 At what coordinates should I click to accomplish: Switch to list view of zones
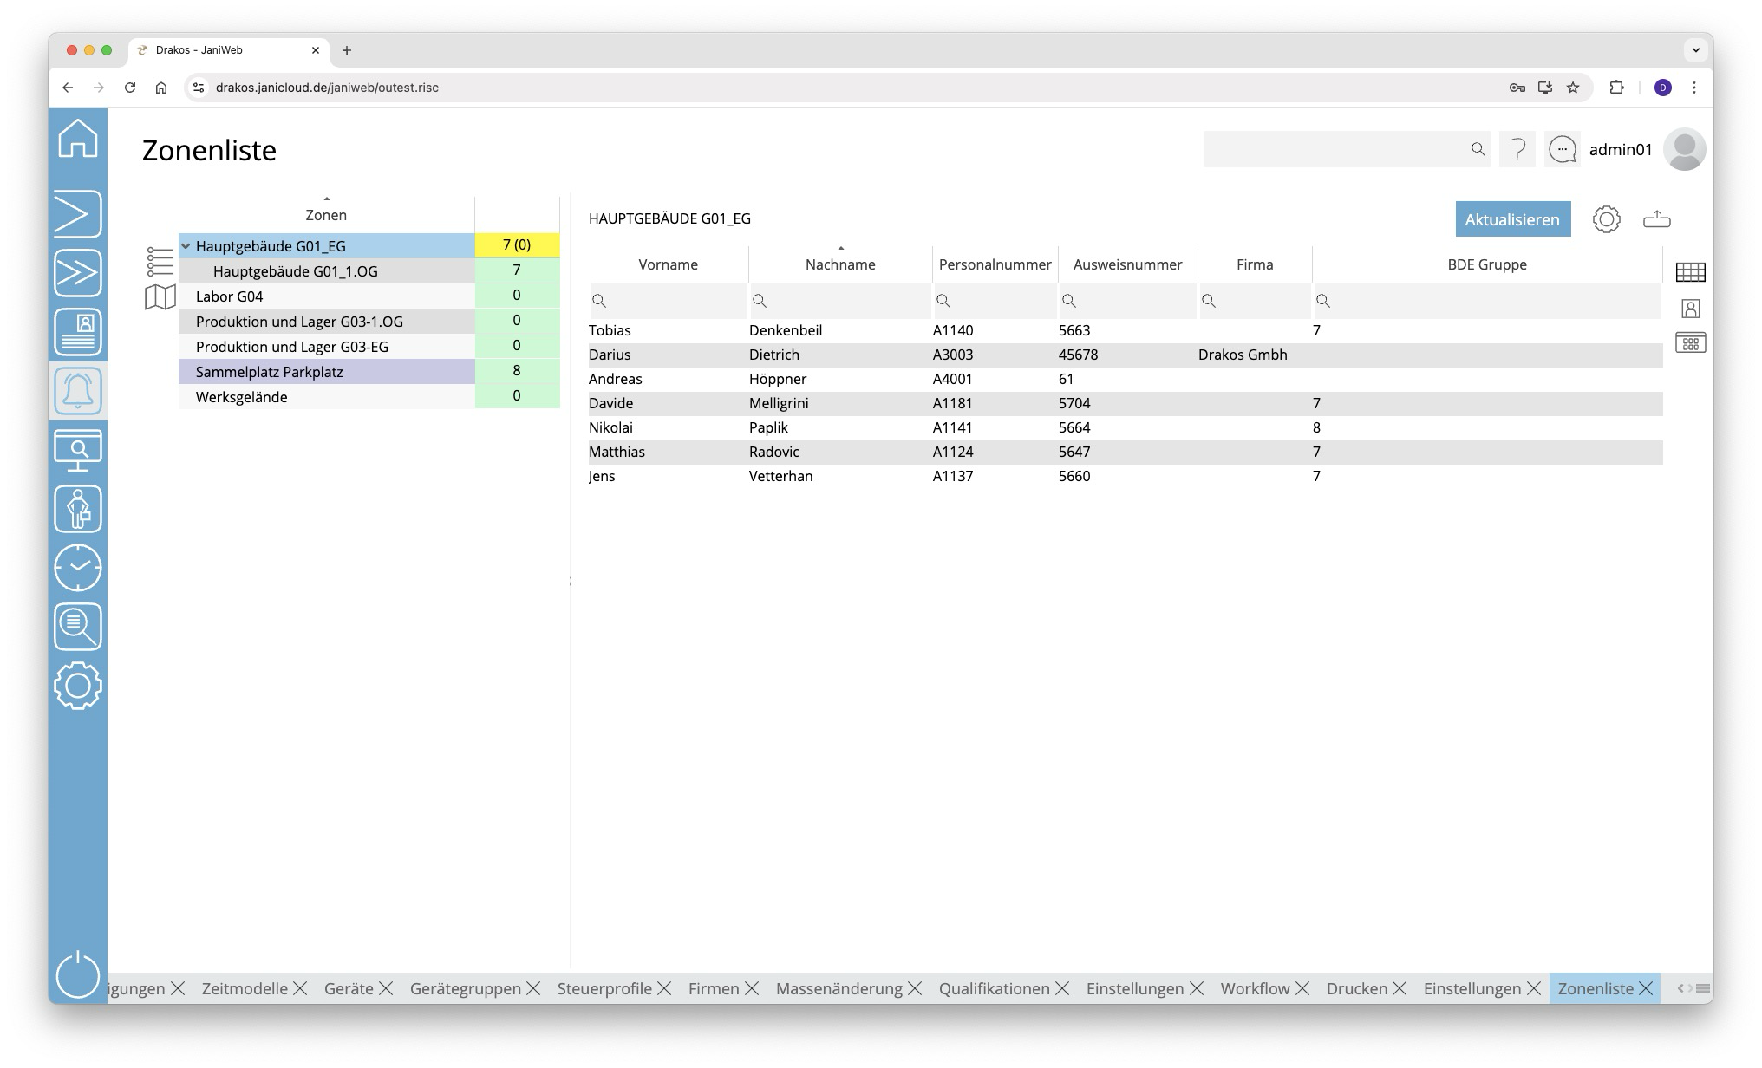pyautogui.click(x=160, y=261)
